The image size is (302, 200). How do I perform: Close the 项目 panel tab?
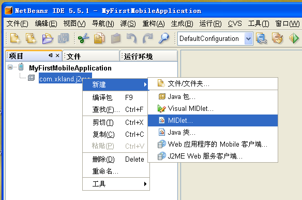[57, 55]
